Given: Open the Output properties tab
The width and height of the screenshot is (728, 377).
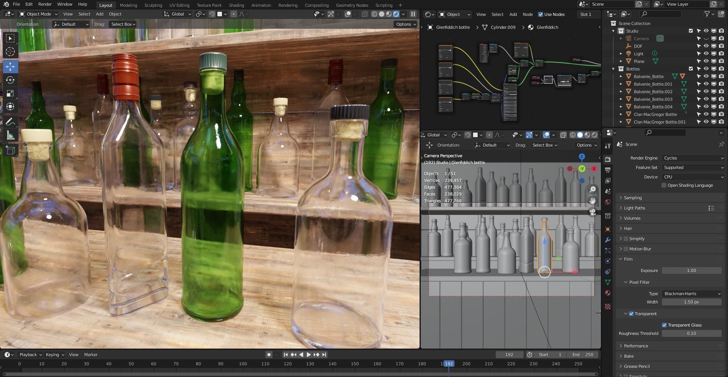Looking at the screenshot, I should point(608,170).
